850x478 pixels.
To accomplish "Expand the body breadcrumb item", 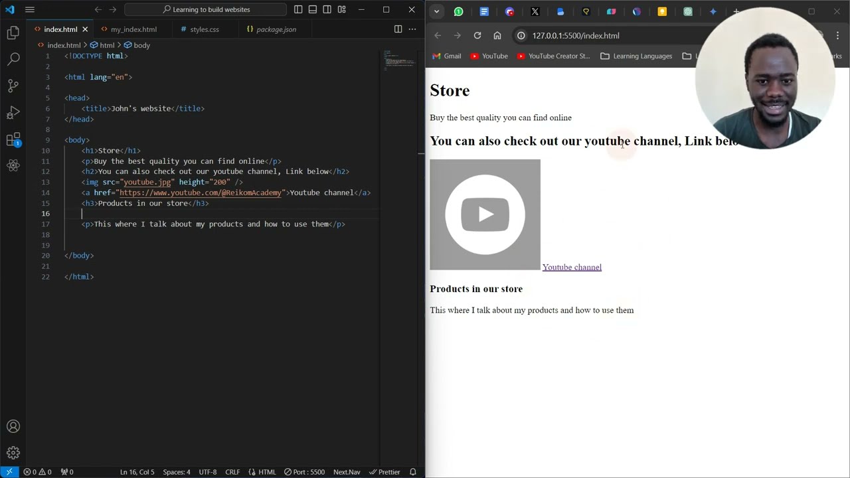I will pyautogui.click(x=141, y=45).
